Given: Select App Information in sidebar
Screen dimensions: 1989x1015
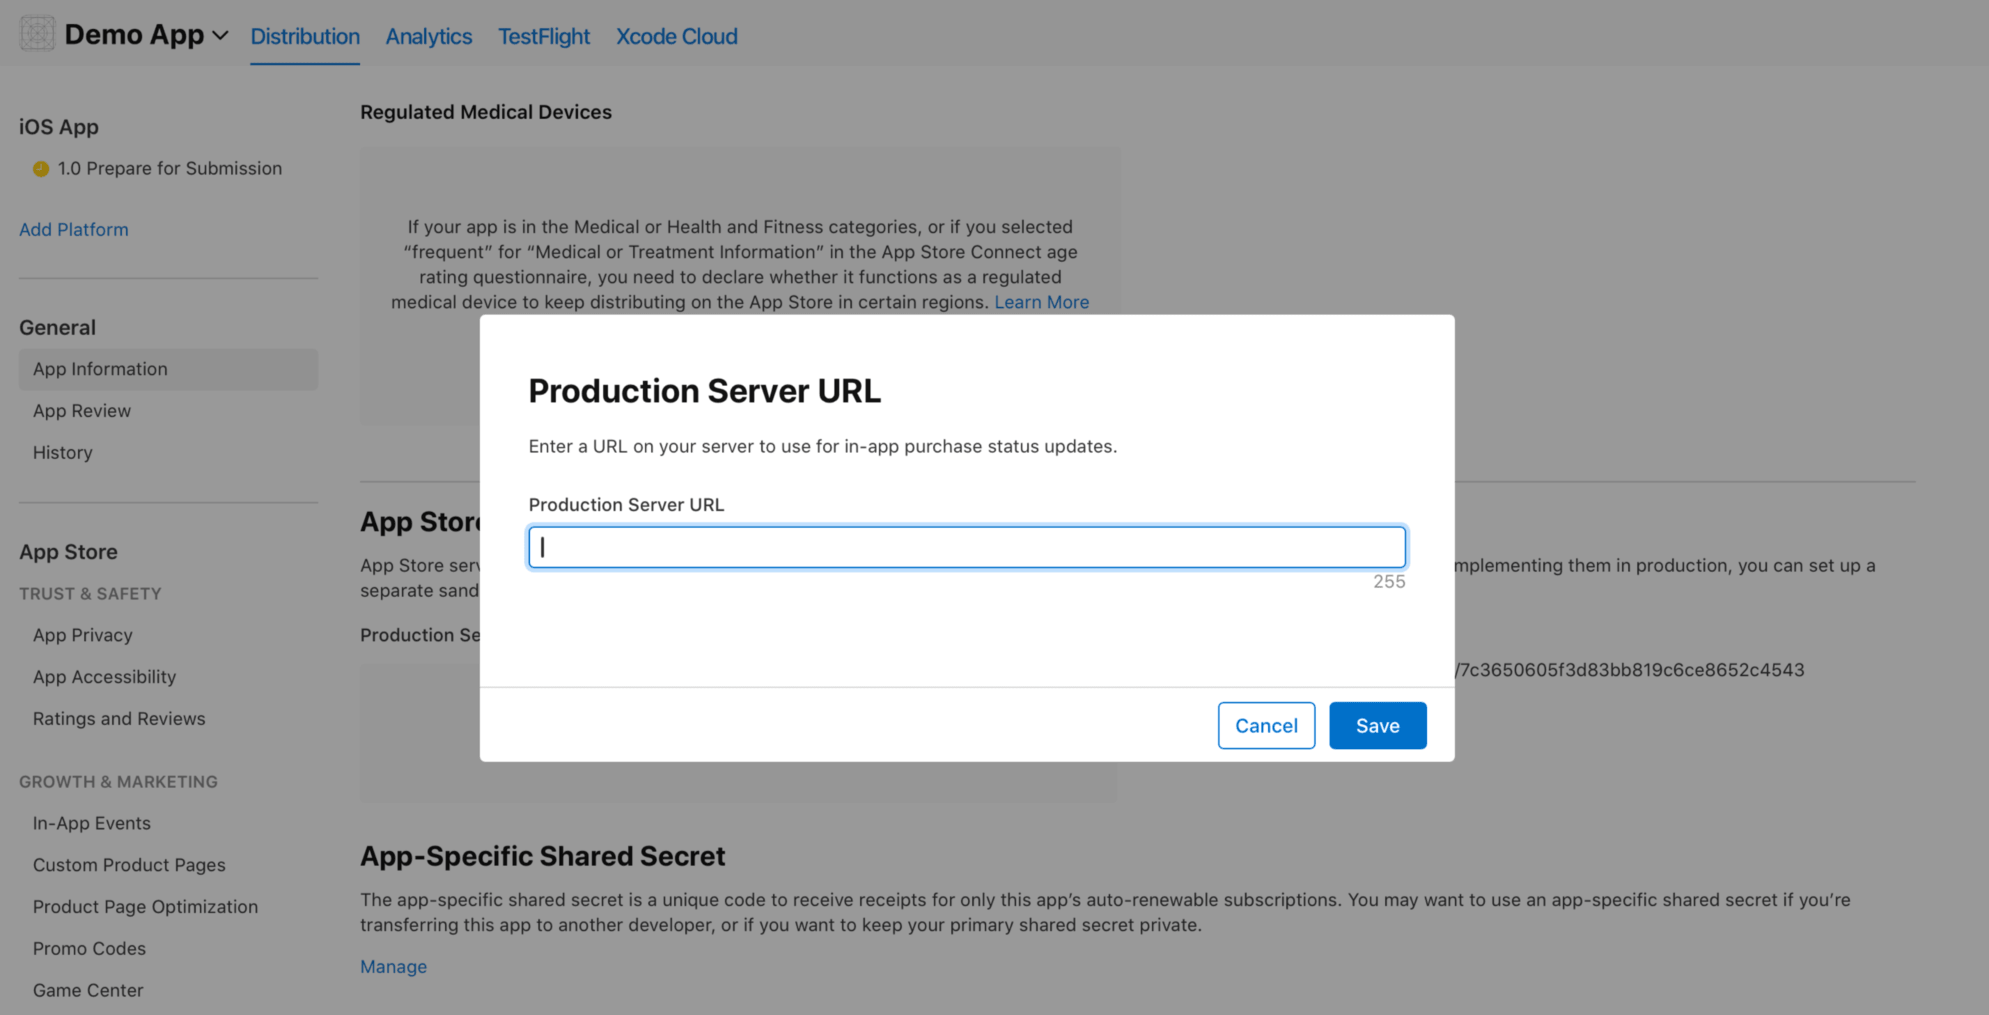Looking at the screenshot, I should (x=169, y=369).
